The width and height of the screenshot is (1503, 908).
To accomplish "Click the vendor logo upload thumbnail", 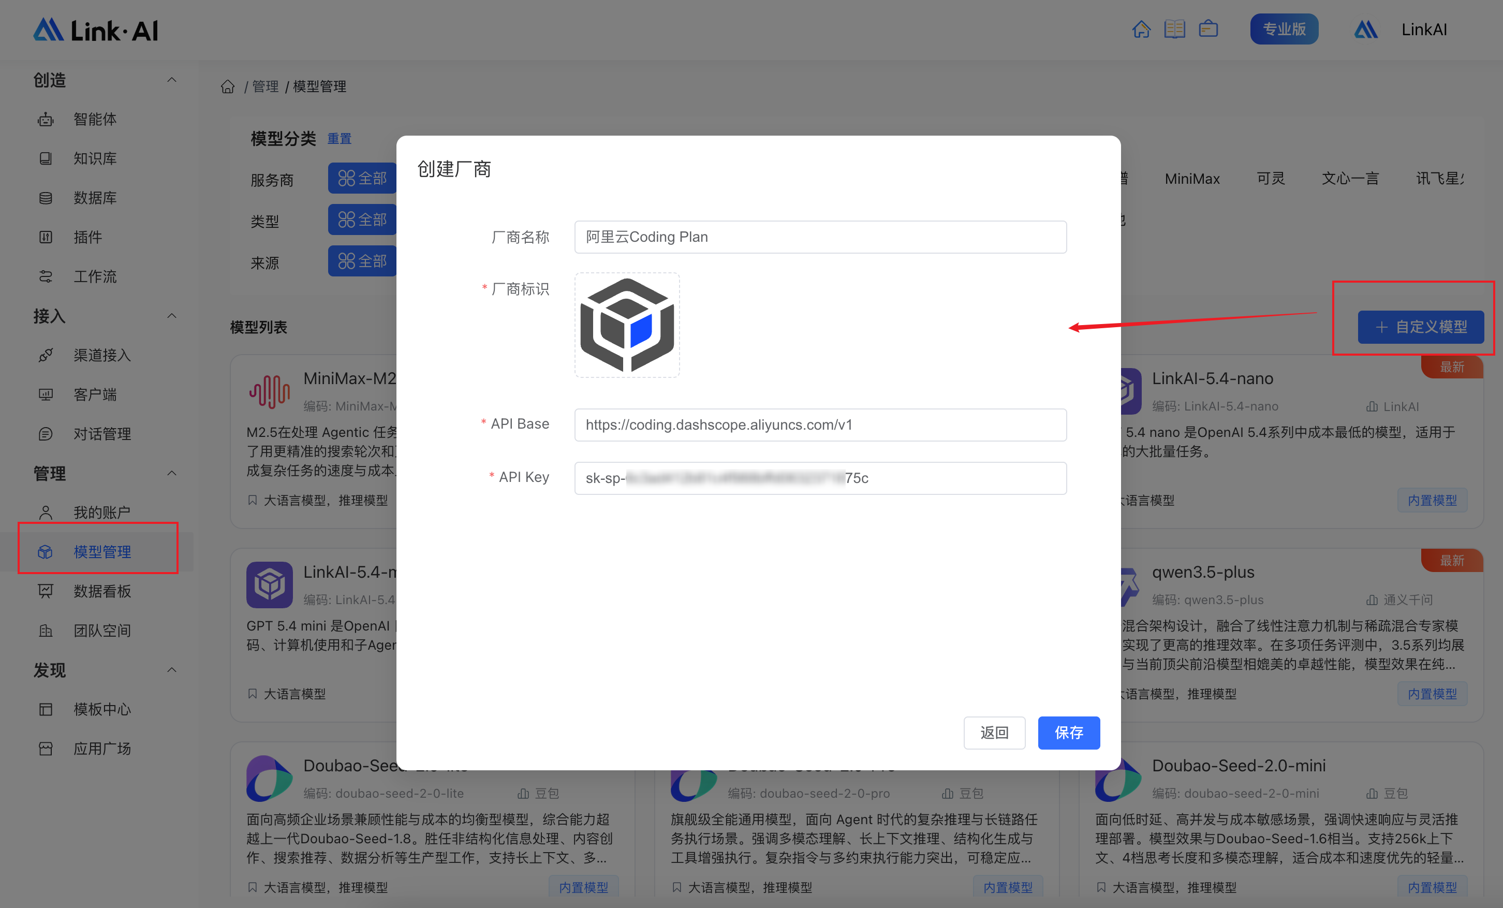I will 626,325.
